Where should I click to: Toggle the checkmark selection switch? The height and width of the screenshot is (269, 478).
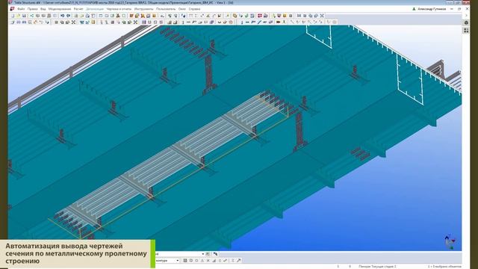click(225, 261)
